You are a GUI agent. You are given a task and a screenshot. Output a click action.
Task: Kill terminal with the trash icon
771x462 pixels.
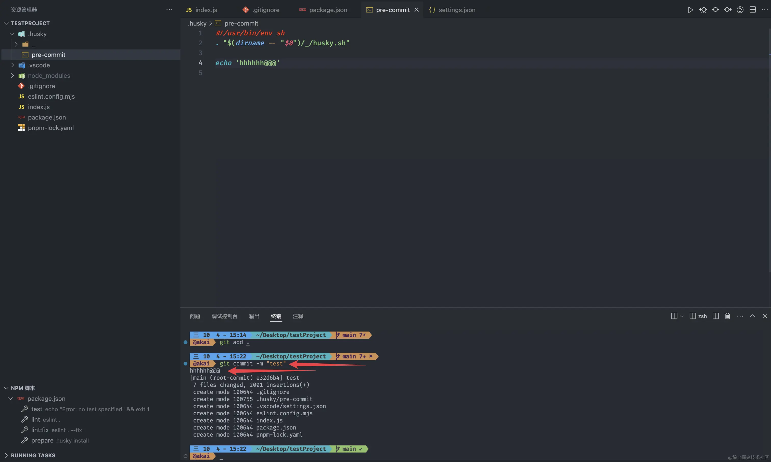point(727,316)
